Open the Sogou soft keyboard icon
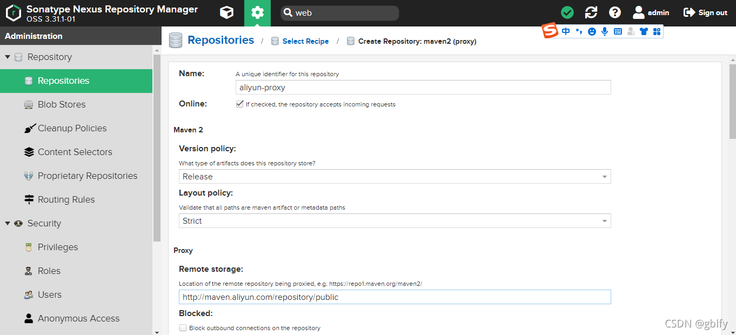Screen dimensions: 736x335 618,31
